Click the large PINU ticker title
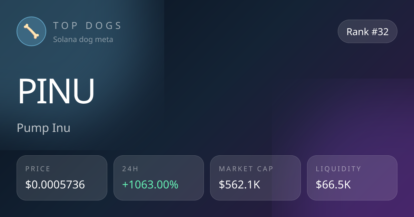The height and width of the screenshot is (217, 414). pyautogui.click(x=56, y=91)
